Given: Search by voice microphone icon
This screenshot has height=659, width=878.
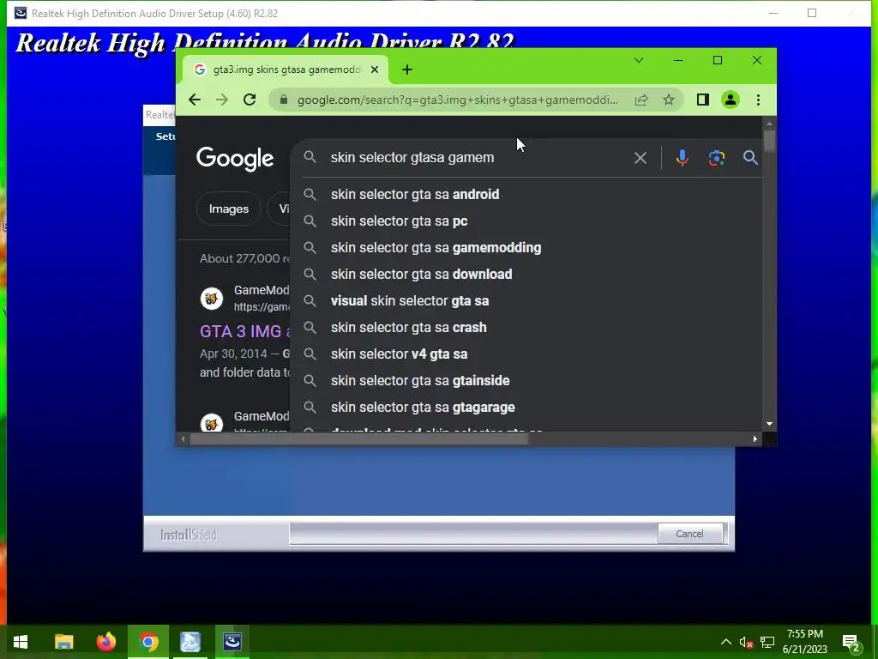Looking at the screenshot, I should 682,158.
